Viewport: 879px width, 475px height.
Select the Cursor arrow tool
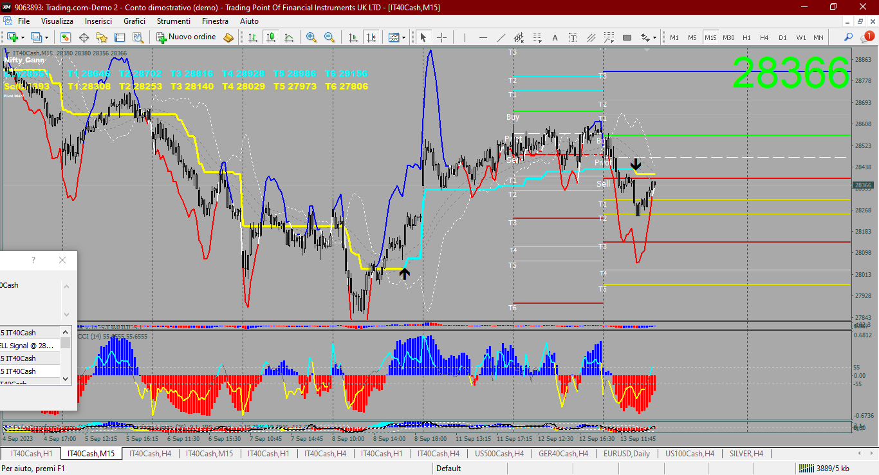(423, 37)
